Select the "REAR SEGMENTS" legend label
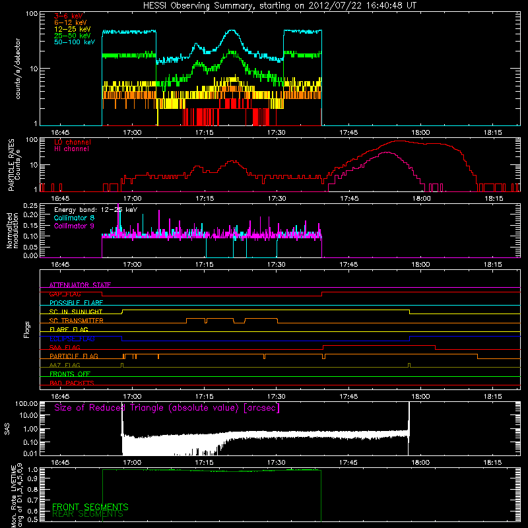 point(88,514)
